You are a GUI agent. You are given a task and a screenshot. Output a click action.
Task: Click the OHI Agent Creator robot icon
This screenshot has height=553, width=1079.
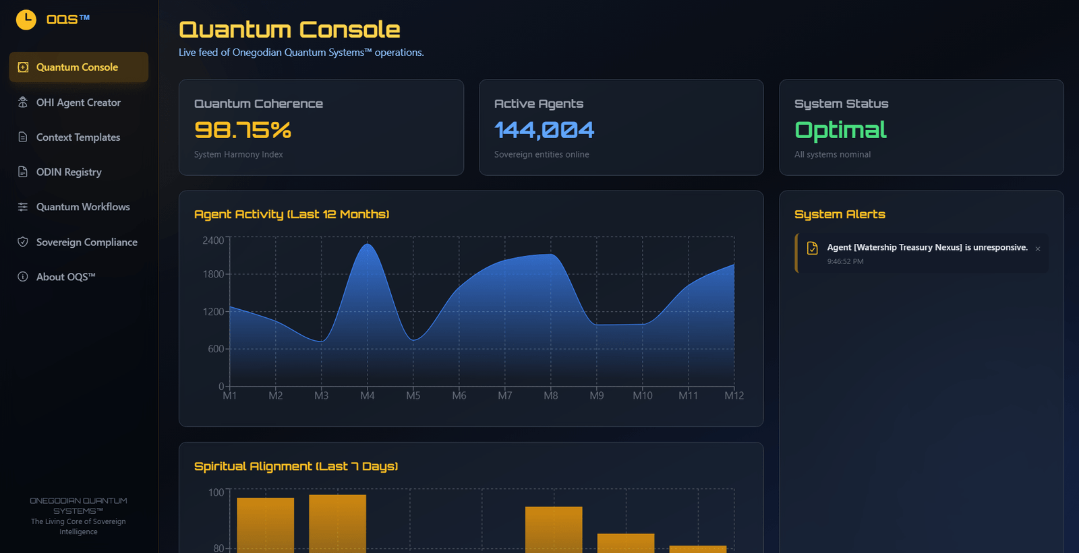23,102
